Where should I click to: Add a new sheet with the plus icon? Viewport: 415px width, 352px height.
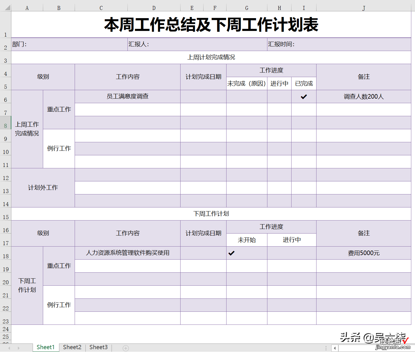126,348
